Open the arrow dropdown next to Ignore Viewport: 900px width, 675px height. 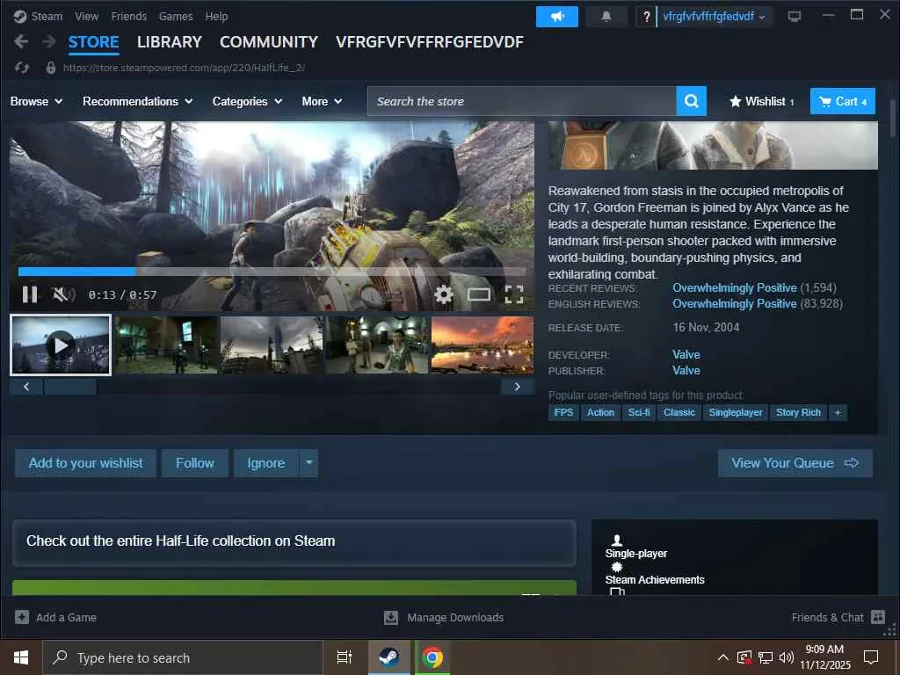(x=308, y=462)
